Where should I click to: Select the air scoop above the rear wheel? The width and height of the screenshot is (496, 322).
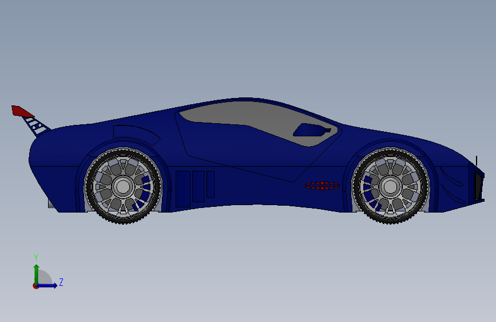click(136, 134)
